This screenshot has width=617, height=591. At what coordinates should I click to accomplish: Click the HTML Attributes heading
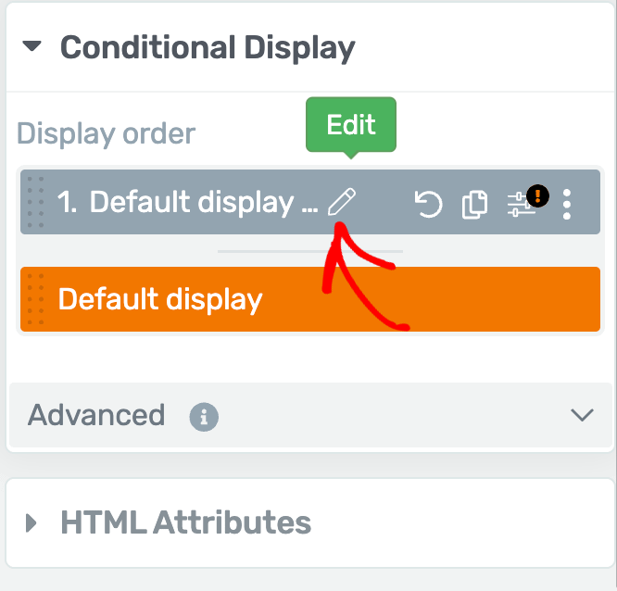185,522
